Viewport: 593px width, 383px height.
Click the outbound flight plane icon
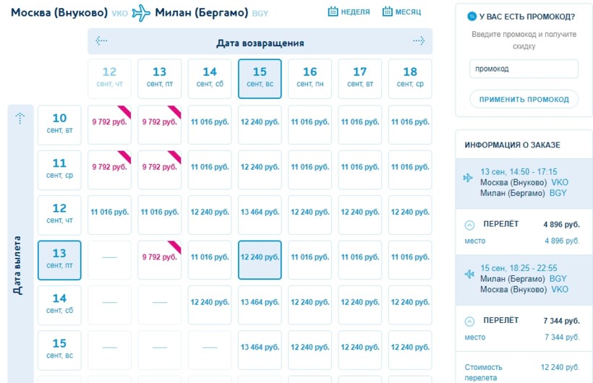468,178
